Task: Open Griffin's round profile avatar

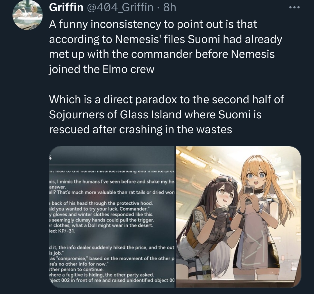Action: (x=27, y=15)
